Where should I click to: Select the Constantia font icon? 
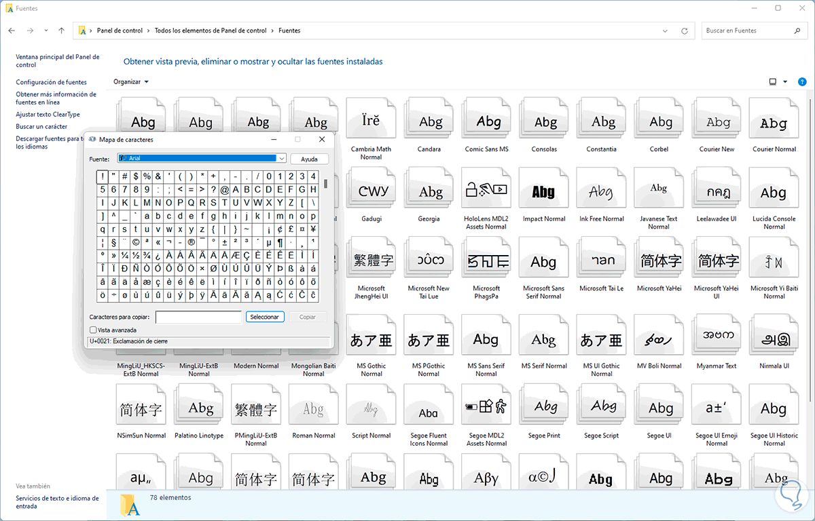(x=601, y=119)
